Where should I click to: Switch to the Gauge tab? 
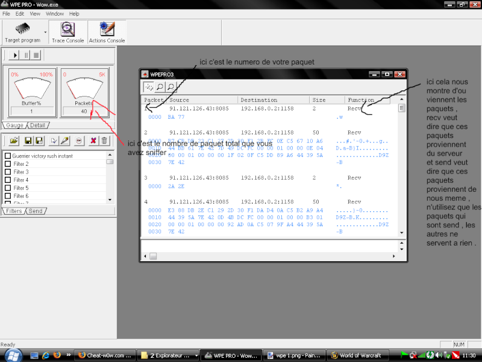pos(14,125)
